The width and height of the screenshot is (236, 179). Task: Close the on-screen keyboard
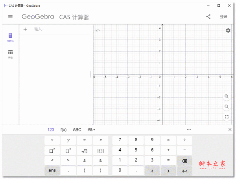pyautogui.click(x=230, y=129)
